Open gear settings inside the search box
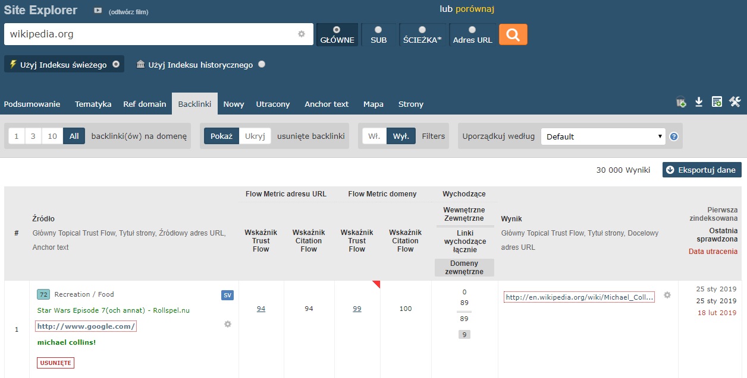Screen dimensions: 747x378 tap(302, 34)
